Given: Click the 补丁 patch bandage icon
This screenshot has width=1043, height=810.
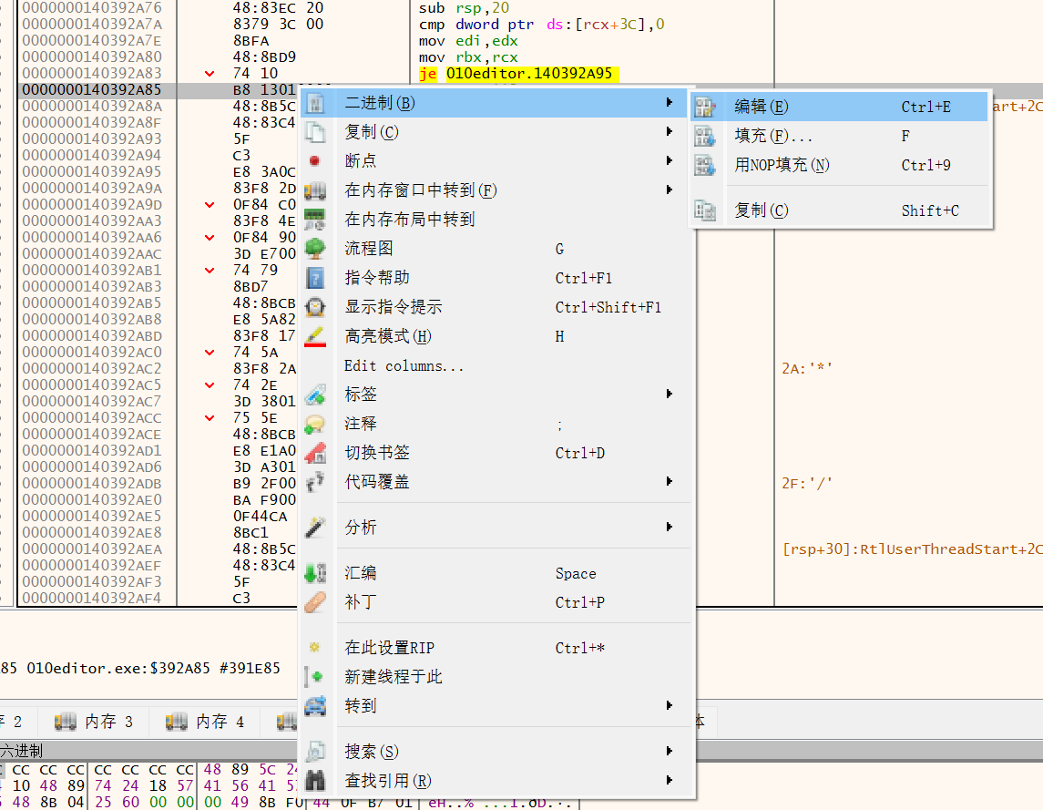Looking at the screenshot, I should click(x=315, y=602).
